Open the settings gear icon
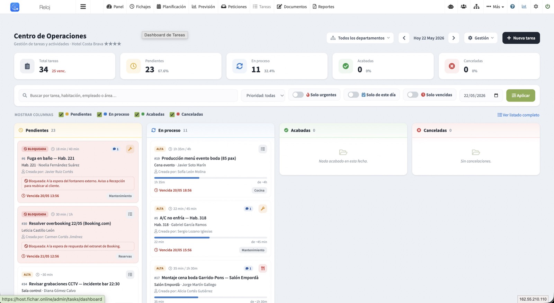This screenshot has width=554, height=303. point(536,7)
